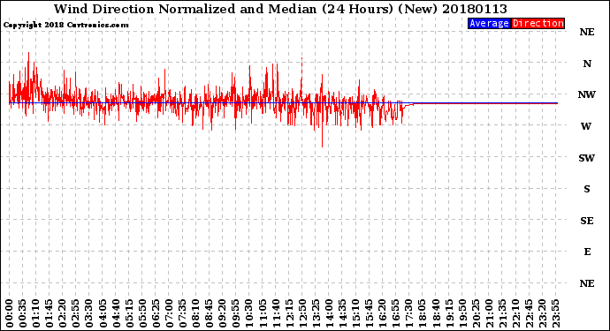The image size is (610, 331).
Task: Click the 13:25 time axis label
Action: [316, 313]
